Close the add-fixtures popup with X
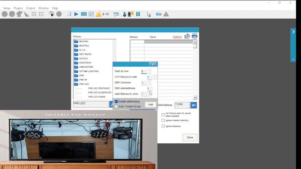This screenshot has height=169, width=301. click(x=152, y=64)
